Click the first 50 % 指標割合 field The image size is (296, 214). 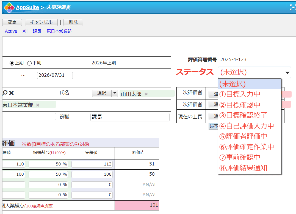click(48, 164)
